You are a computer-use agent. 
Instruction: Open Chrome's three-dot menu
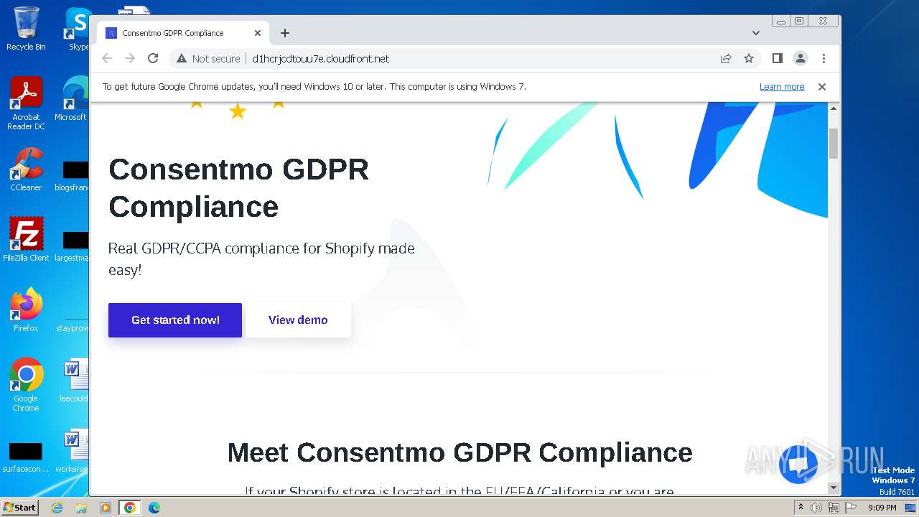click(824, 59)
